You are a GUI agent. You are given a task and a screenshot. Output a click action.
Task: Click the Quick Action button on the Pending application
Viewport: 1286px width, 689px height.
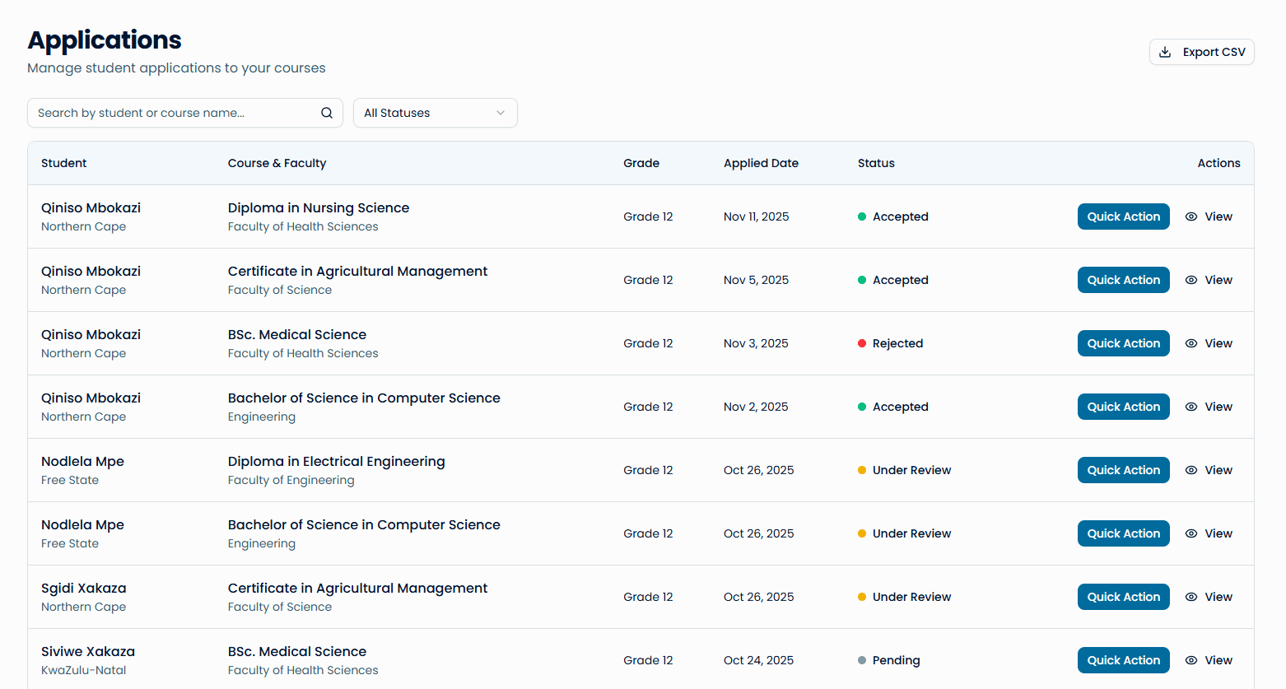(x=1123, y=660)
